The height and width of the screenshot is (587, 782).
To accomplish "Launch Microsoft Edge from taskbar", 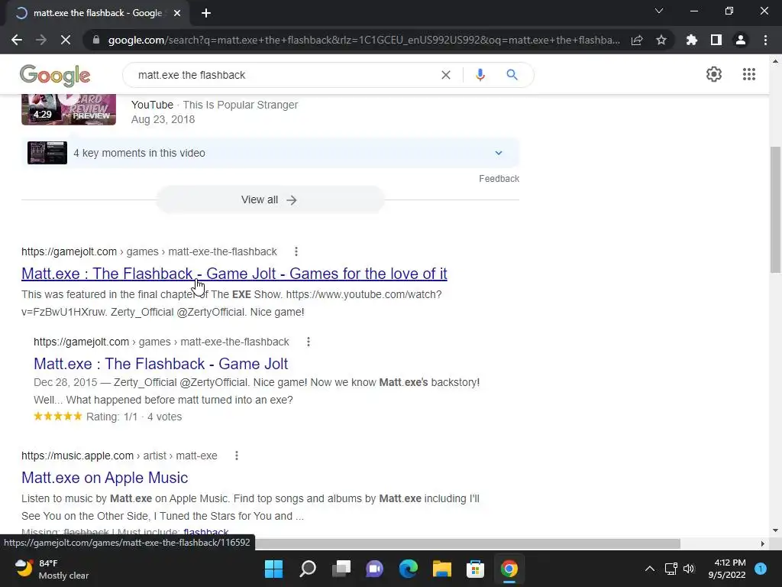I will (x=409, y=569).
